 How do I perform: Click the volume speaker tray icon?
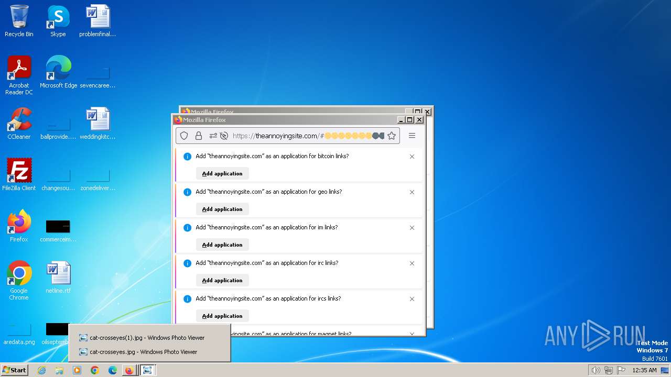[x=596, y=370]
